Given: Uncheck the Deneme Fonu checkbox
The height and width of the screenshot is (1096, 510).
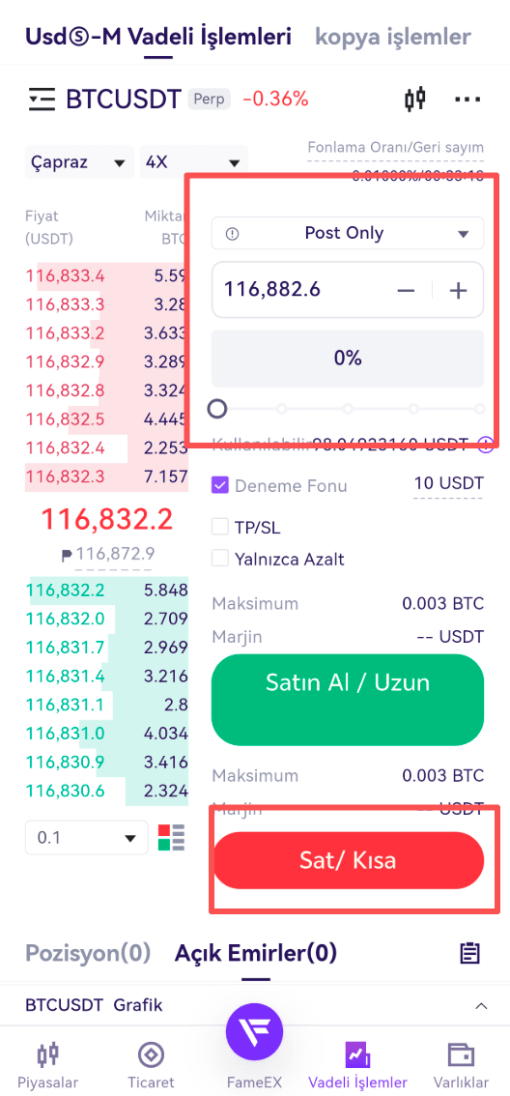Looking at the screenshot, I should pos(220,485).
